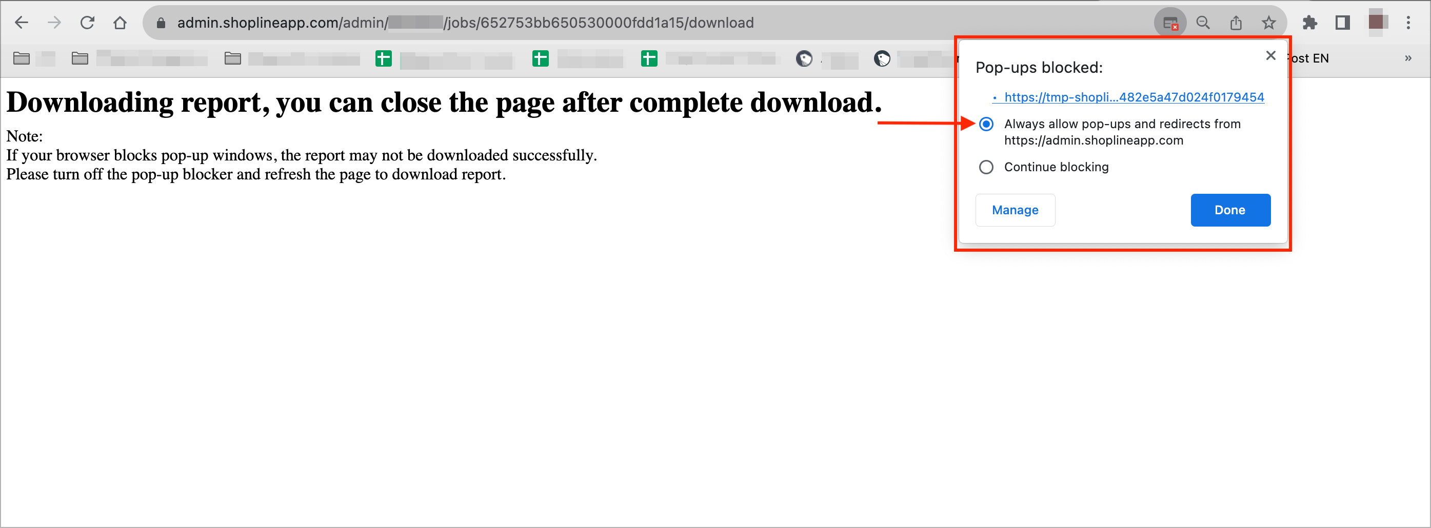Open the profile avatar menu
Viewport: 1431px width, 528px height.
pos(1376,23)
